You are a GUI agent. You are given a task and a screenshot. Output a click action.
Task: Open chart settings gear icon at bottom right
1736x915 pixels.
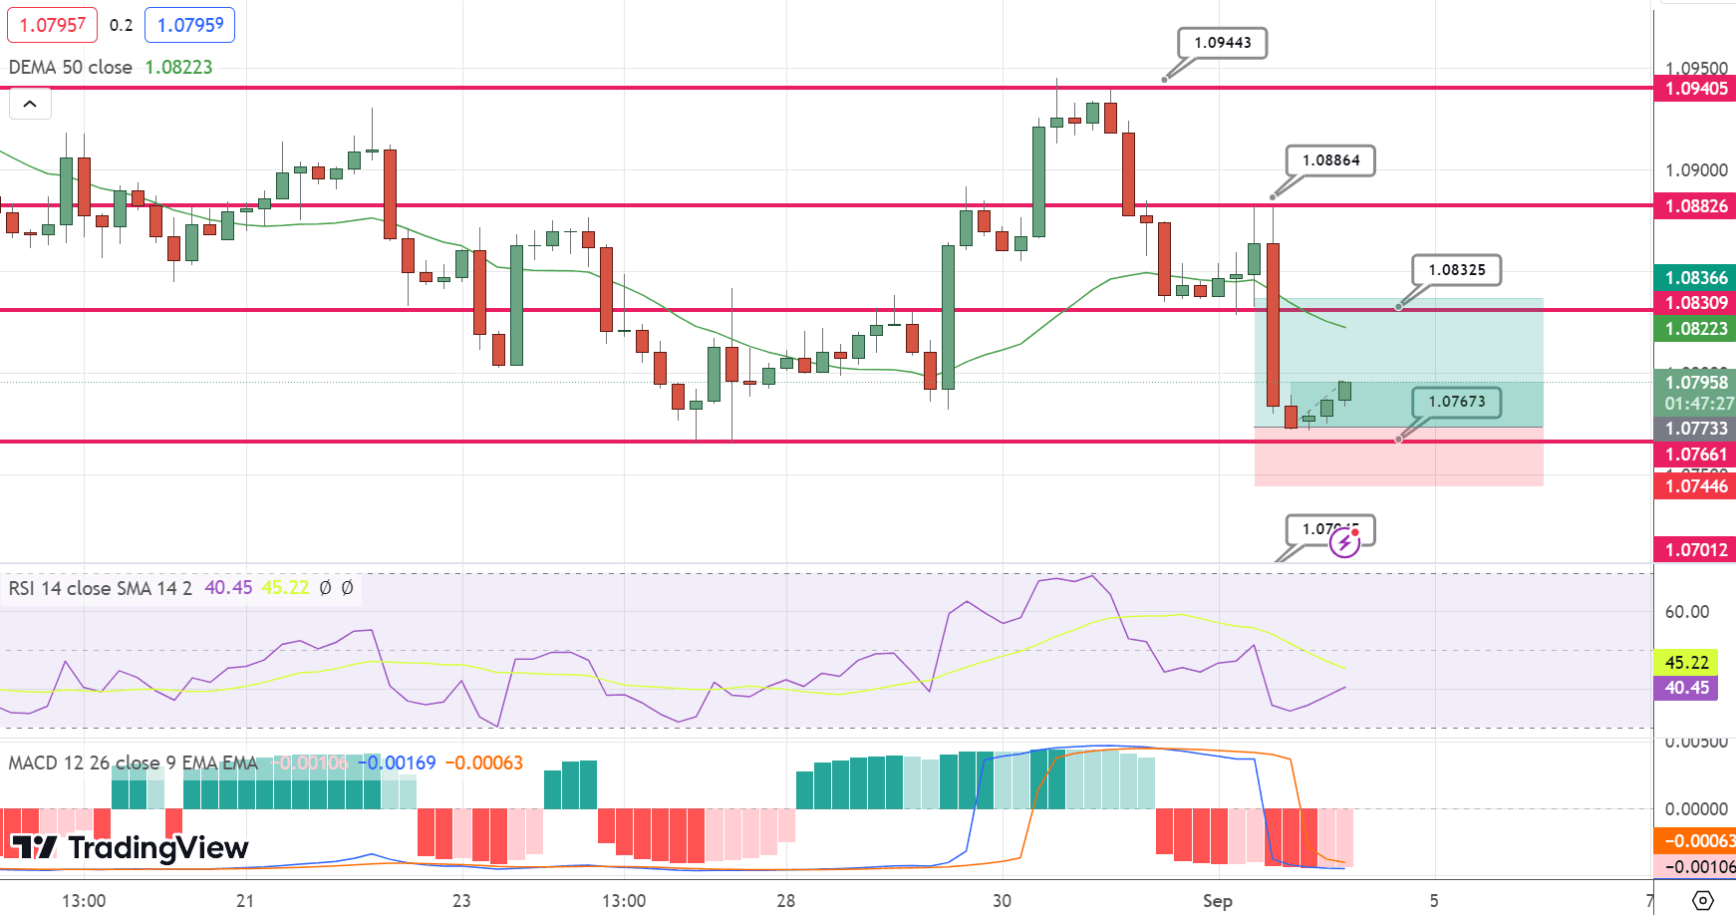1703,901
